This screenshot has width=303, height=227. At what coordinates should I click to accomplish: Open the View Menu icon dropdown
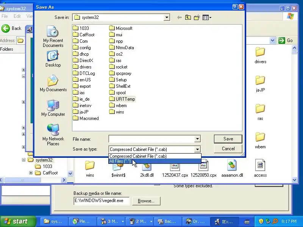coord(207,17)
